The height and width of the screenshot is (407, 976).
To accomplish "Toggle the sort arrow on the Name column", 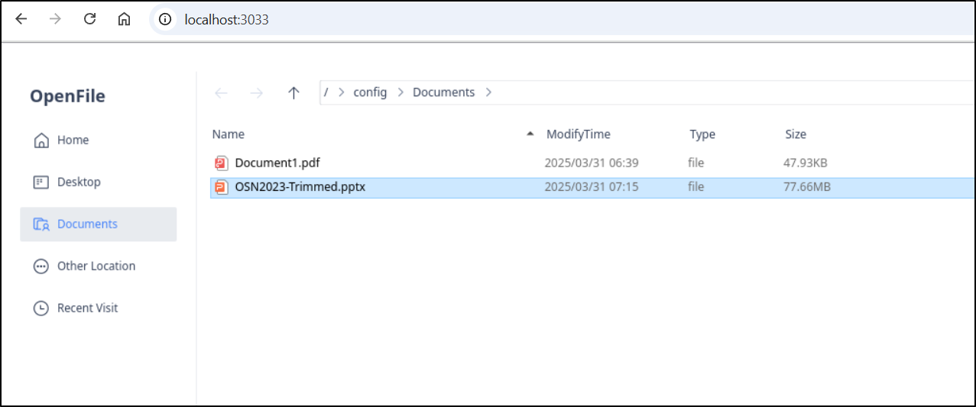I will tap(530, 134).
